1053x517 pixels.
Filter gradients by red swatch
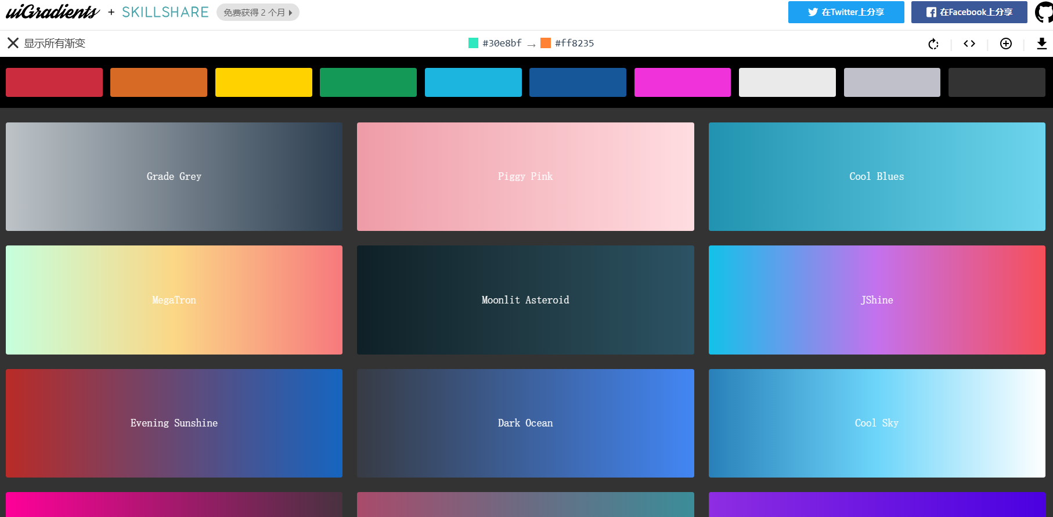(x=54, y=82)
